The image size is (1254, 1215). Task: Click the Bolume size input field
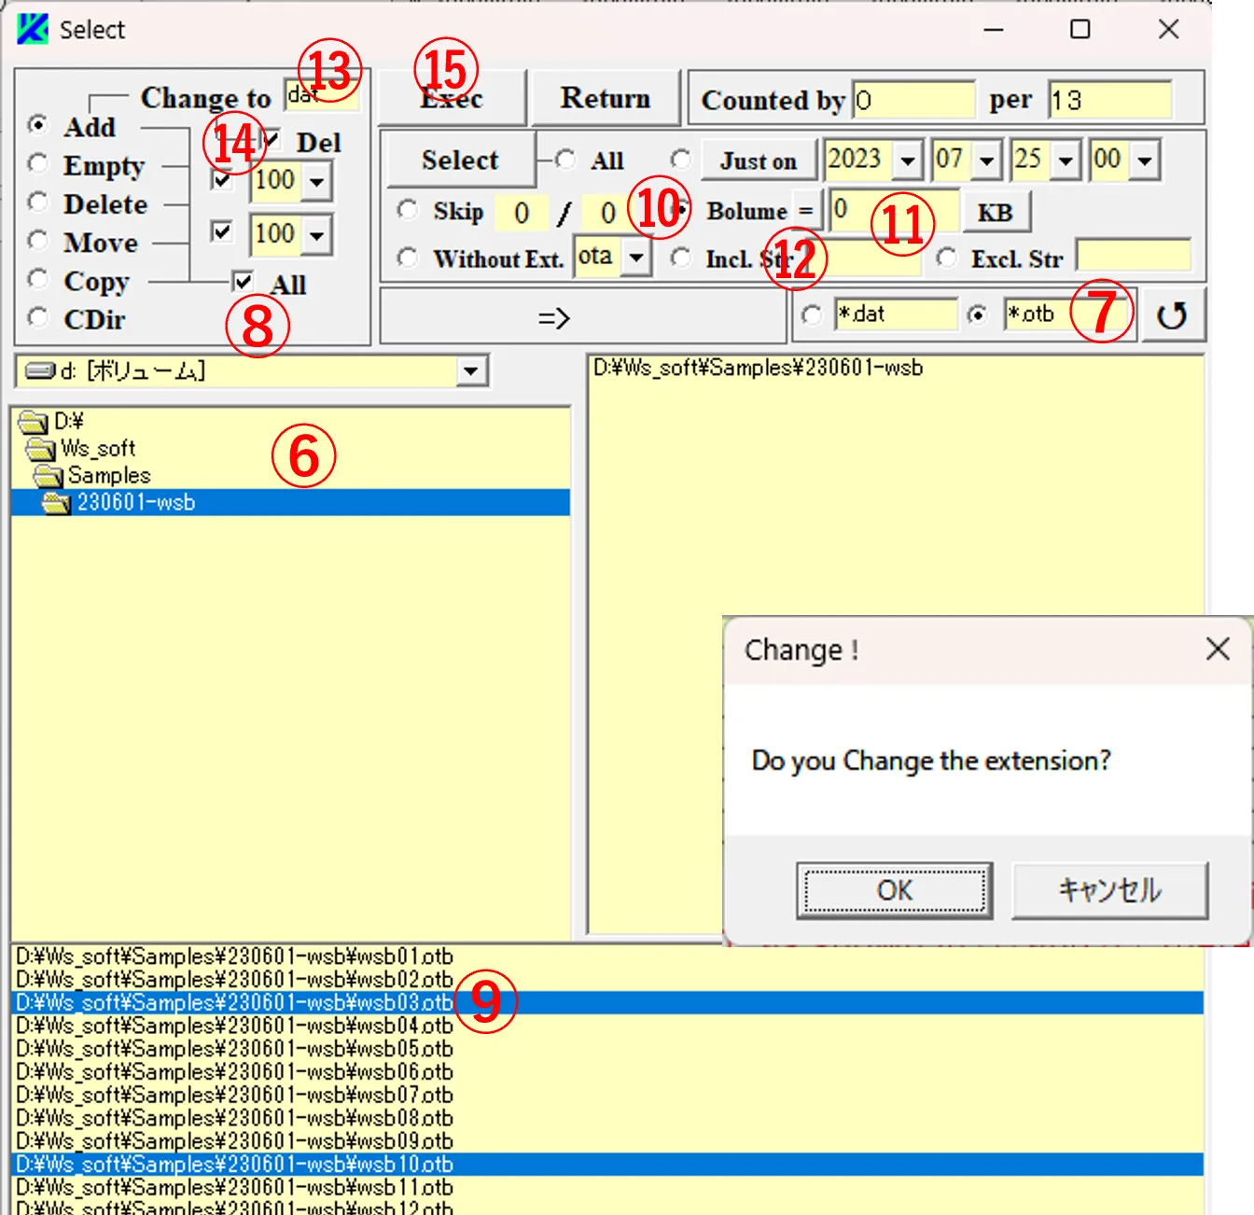tap(894, 210)
